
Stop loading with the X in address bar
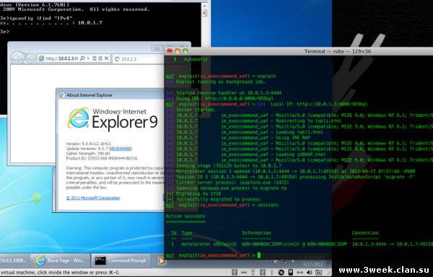click(107, 58)
